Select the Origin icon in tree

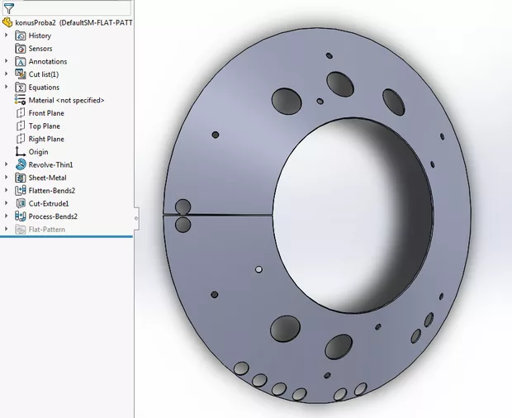point(21,152)
